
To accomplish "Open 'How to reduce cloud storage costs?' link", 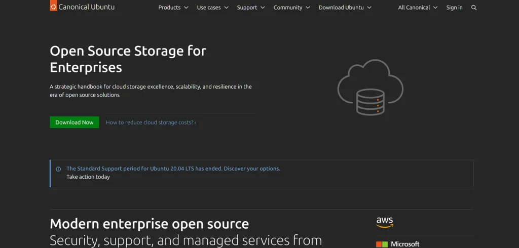I will click(151, 122).
